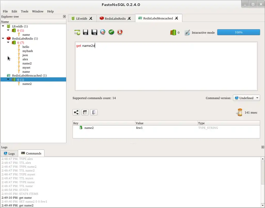The height and width of the screenshot is (208, 265).
Task: Click the RedisLabsMemcached server icon in tree
Action: pos(9,76)
